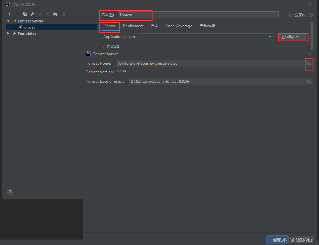319x245 pixels.
Task: Remove the selected configuration with the minus icon
Action: (17, 14)
